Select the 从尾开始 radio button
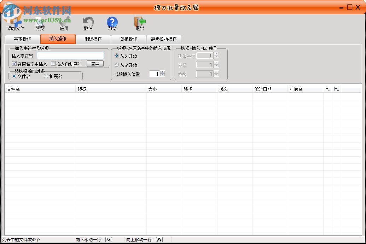Viewport: 366px width, 244px height. tap(117, 65)
